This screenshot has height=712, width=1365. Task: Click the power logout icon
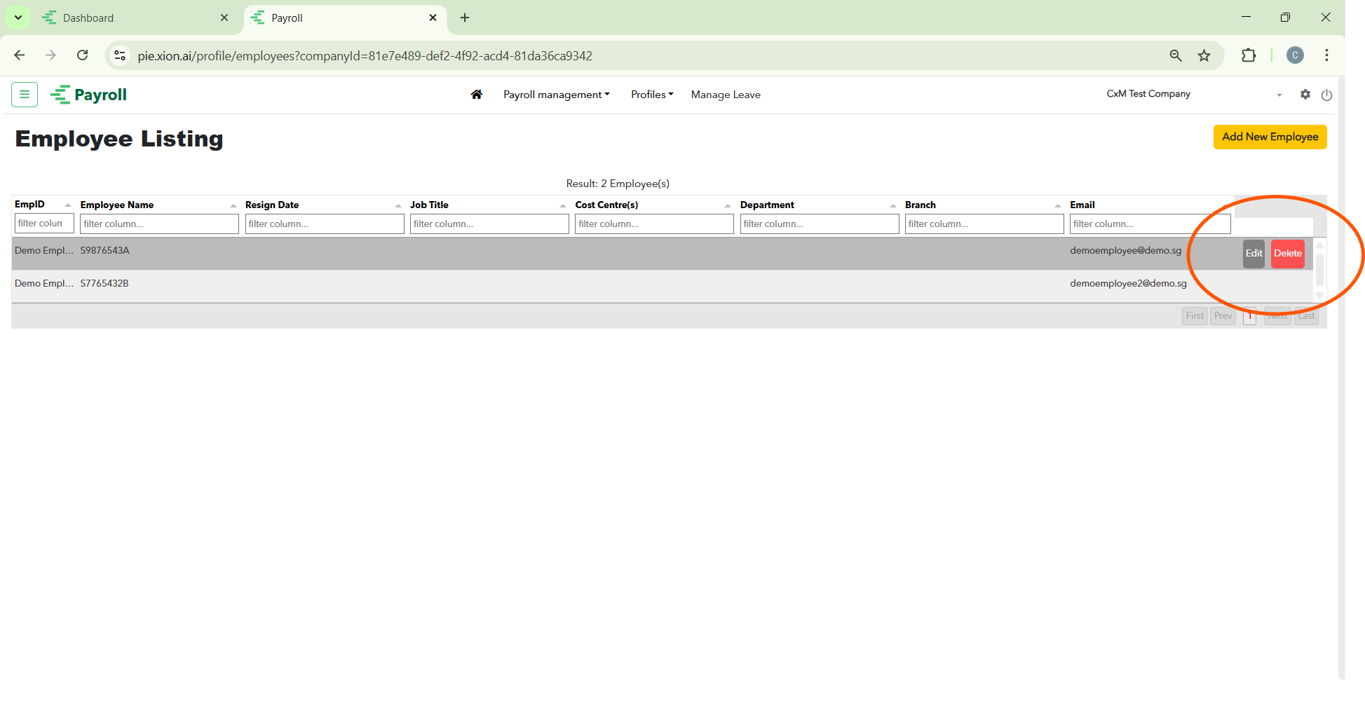[1326, 95]
